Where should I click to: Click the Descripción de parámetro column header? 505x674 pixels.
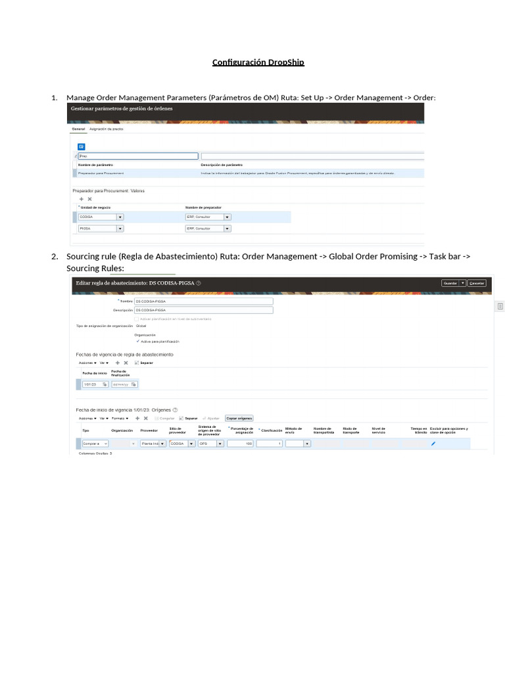pyautogui.click(x=222, y=165)
